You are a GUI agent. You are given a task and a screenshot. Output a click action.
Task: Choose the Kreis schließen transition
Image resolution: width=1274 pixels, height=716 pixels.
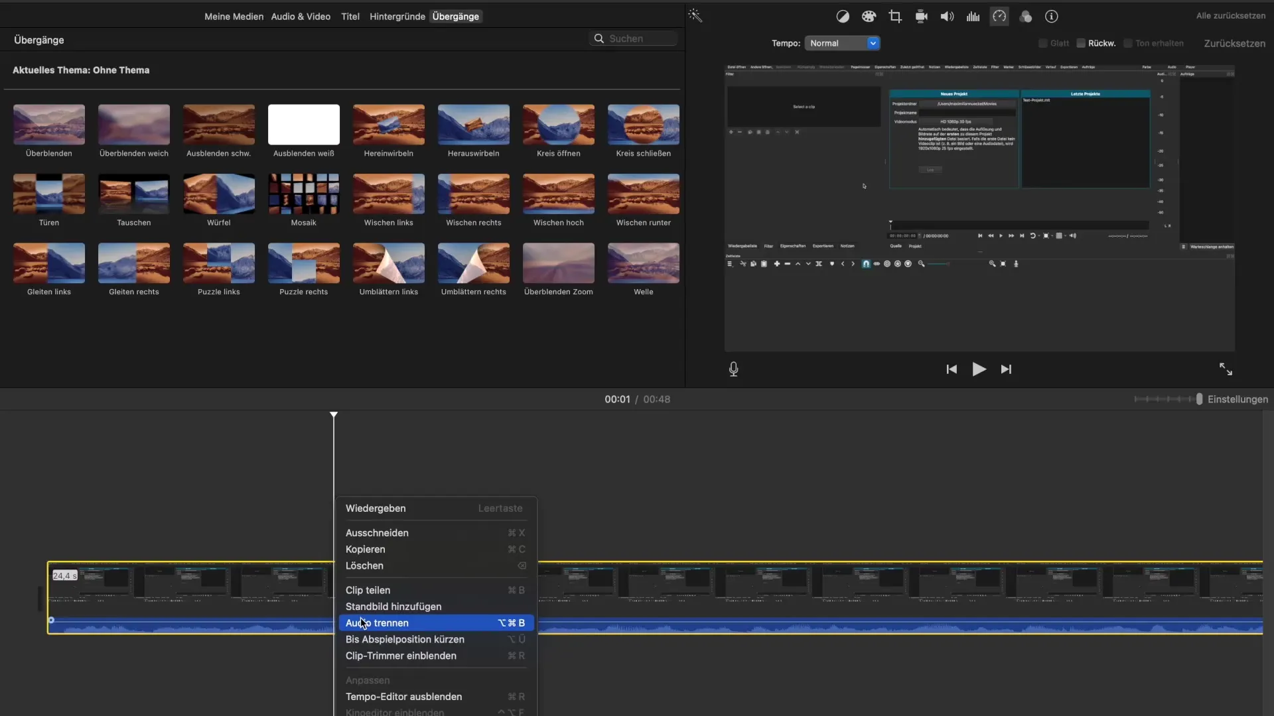pyautogui.click(x=644, y=124)
